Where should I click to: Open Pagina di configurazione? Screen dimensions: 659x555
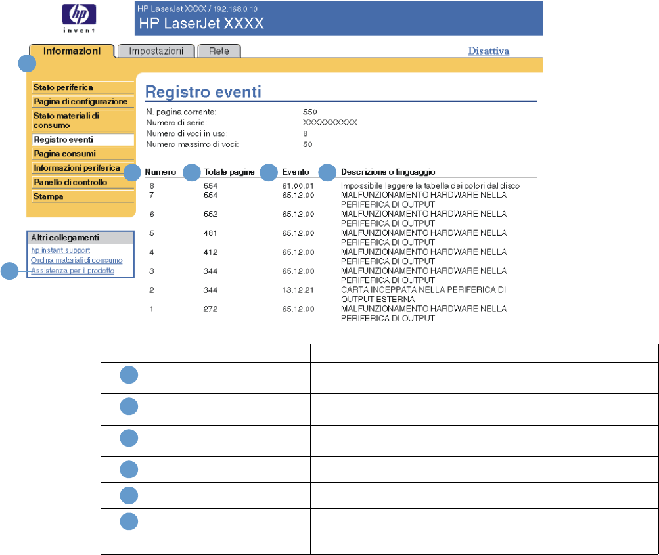(82, 102)
